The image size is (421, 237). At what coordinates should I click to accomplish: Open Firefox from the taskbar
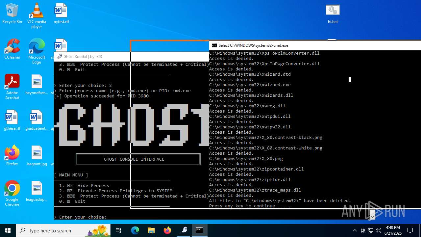point(167,230)
